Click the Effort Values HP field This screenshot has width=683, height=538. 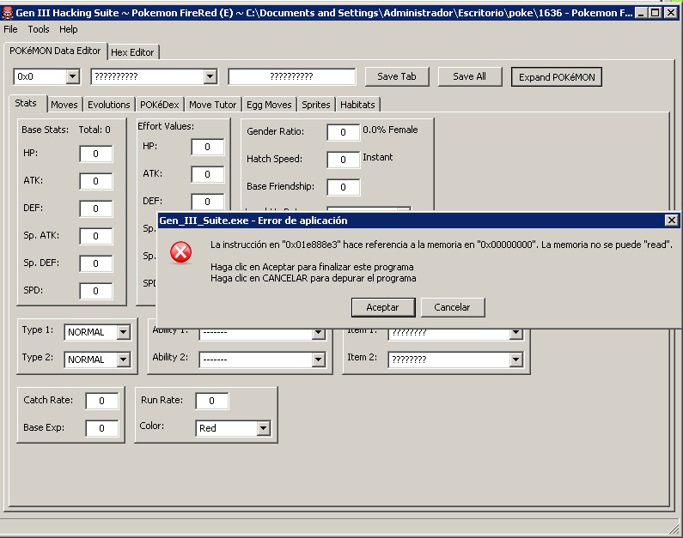207,147
